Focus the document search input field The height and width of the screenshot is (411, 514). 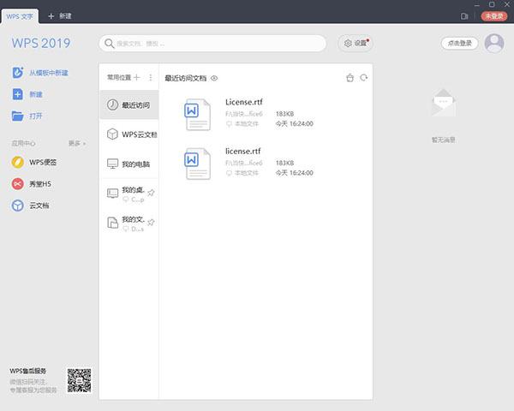(212, 44)
